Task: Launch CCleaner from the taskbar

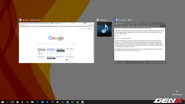Action: [22, 102]
